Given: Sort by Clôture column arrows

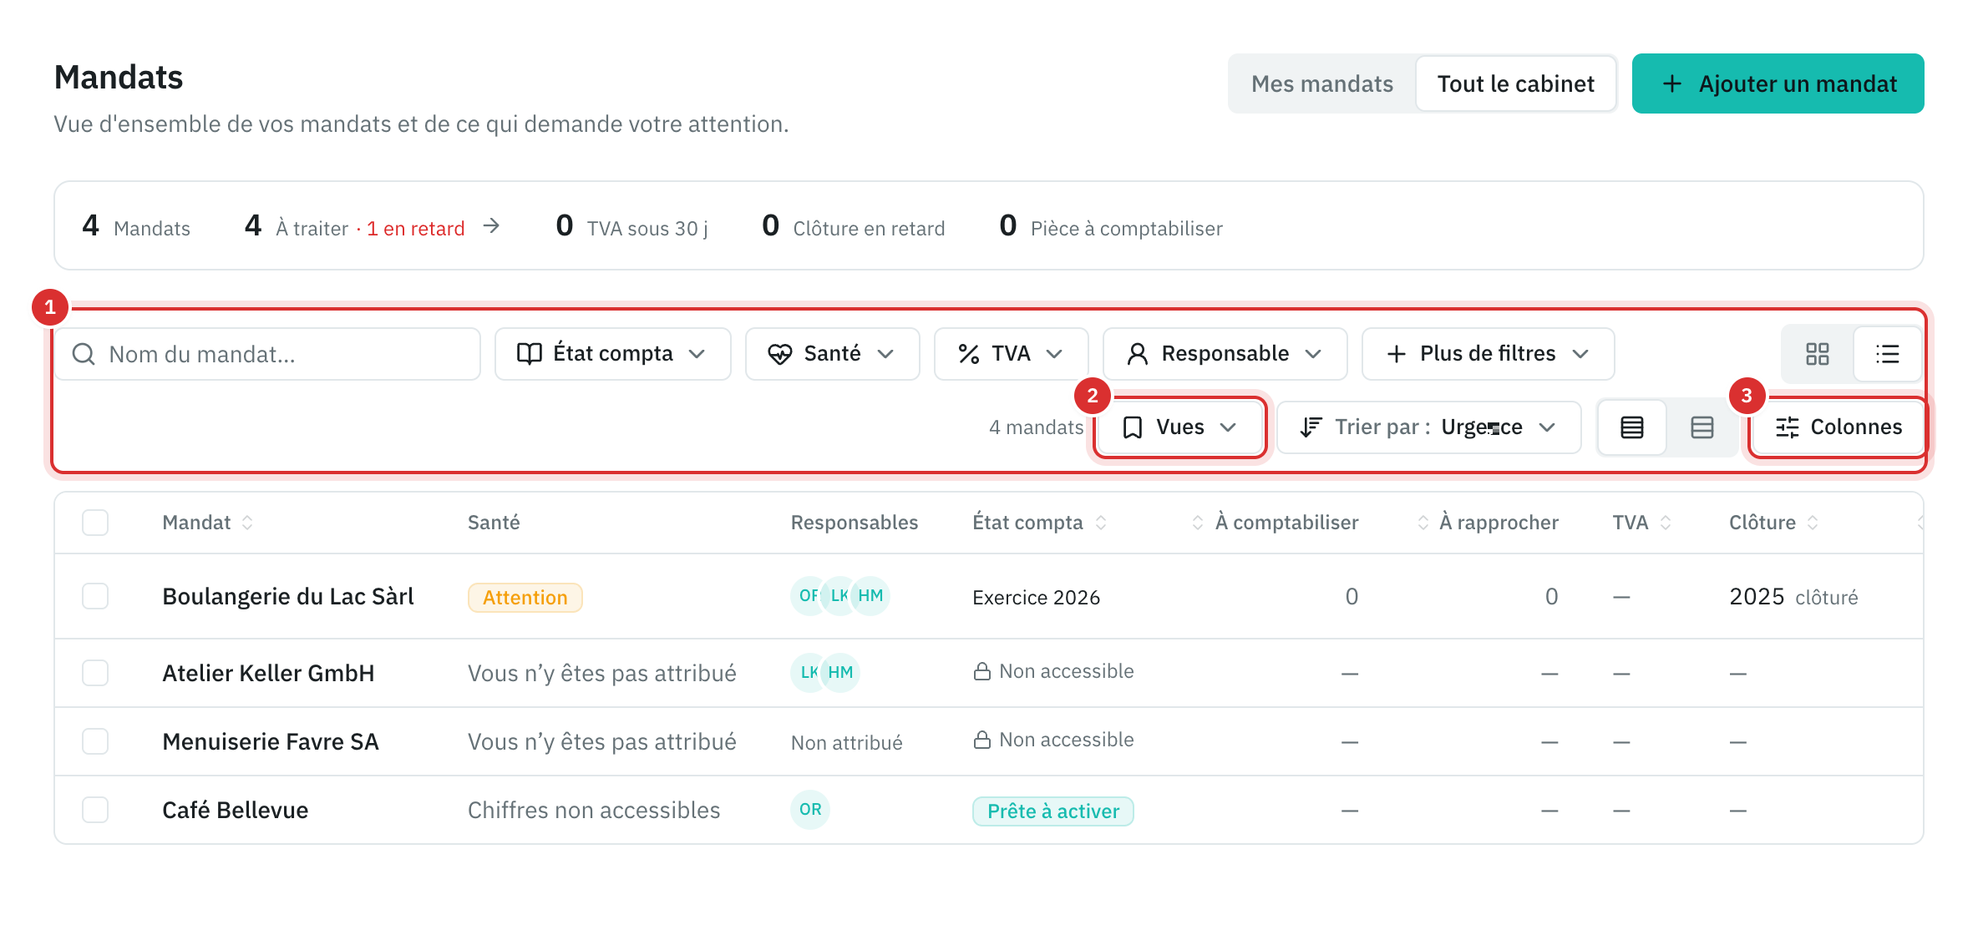Looking at the screenshot, I should 1813,523.
